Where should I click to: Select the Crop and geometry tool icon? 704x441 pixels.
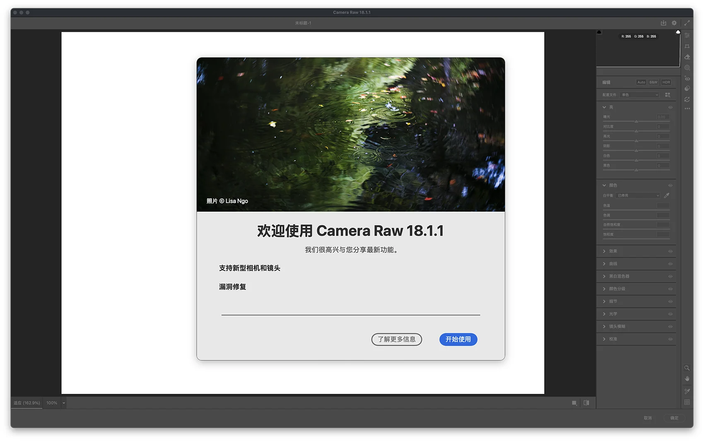tap(687, 46)
